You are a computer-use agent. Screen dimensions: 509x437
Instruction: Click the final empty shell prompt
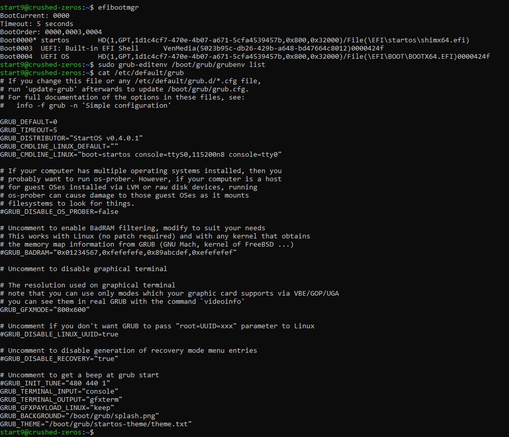pos(47,432)
